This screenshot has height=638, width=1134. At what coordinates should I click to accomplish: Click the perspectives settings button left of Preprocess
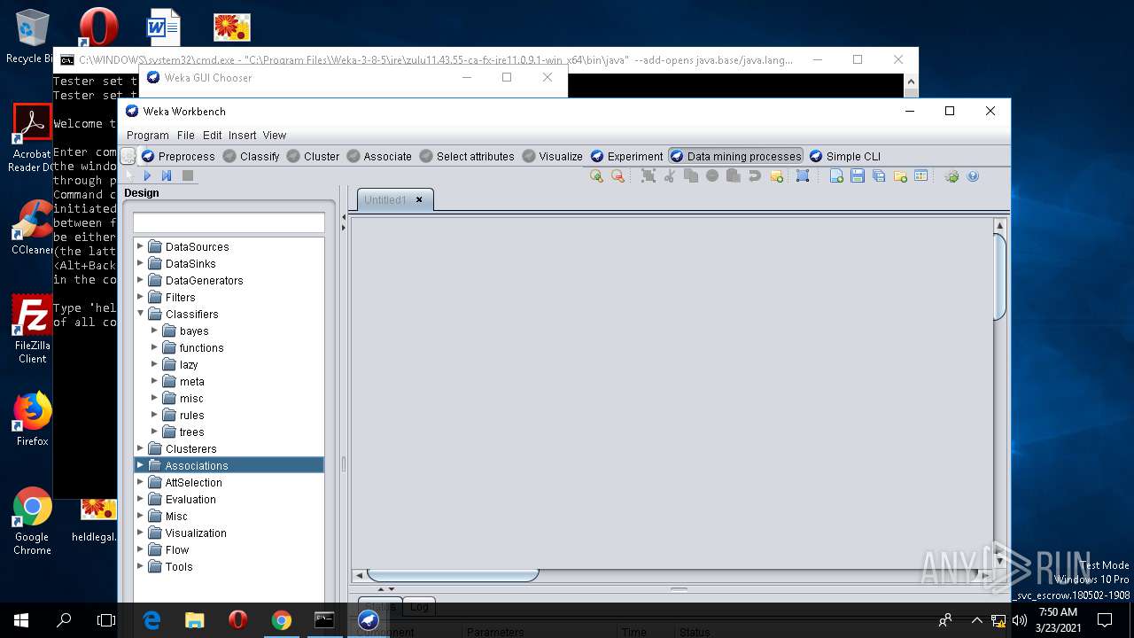[x=128, y=156]
